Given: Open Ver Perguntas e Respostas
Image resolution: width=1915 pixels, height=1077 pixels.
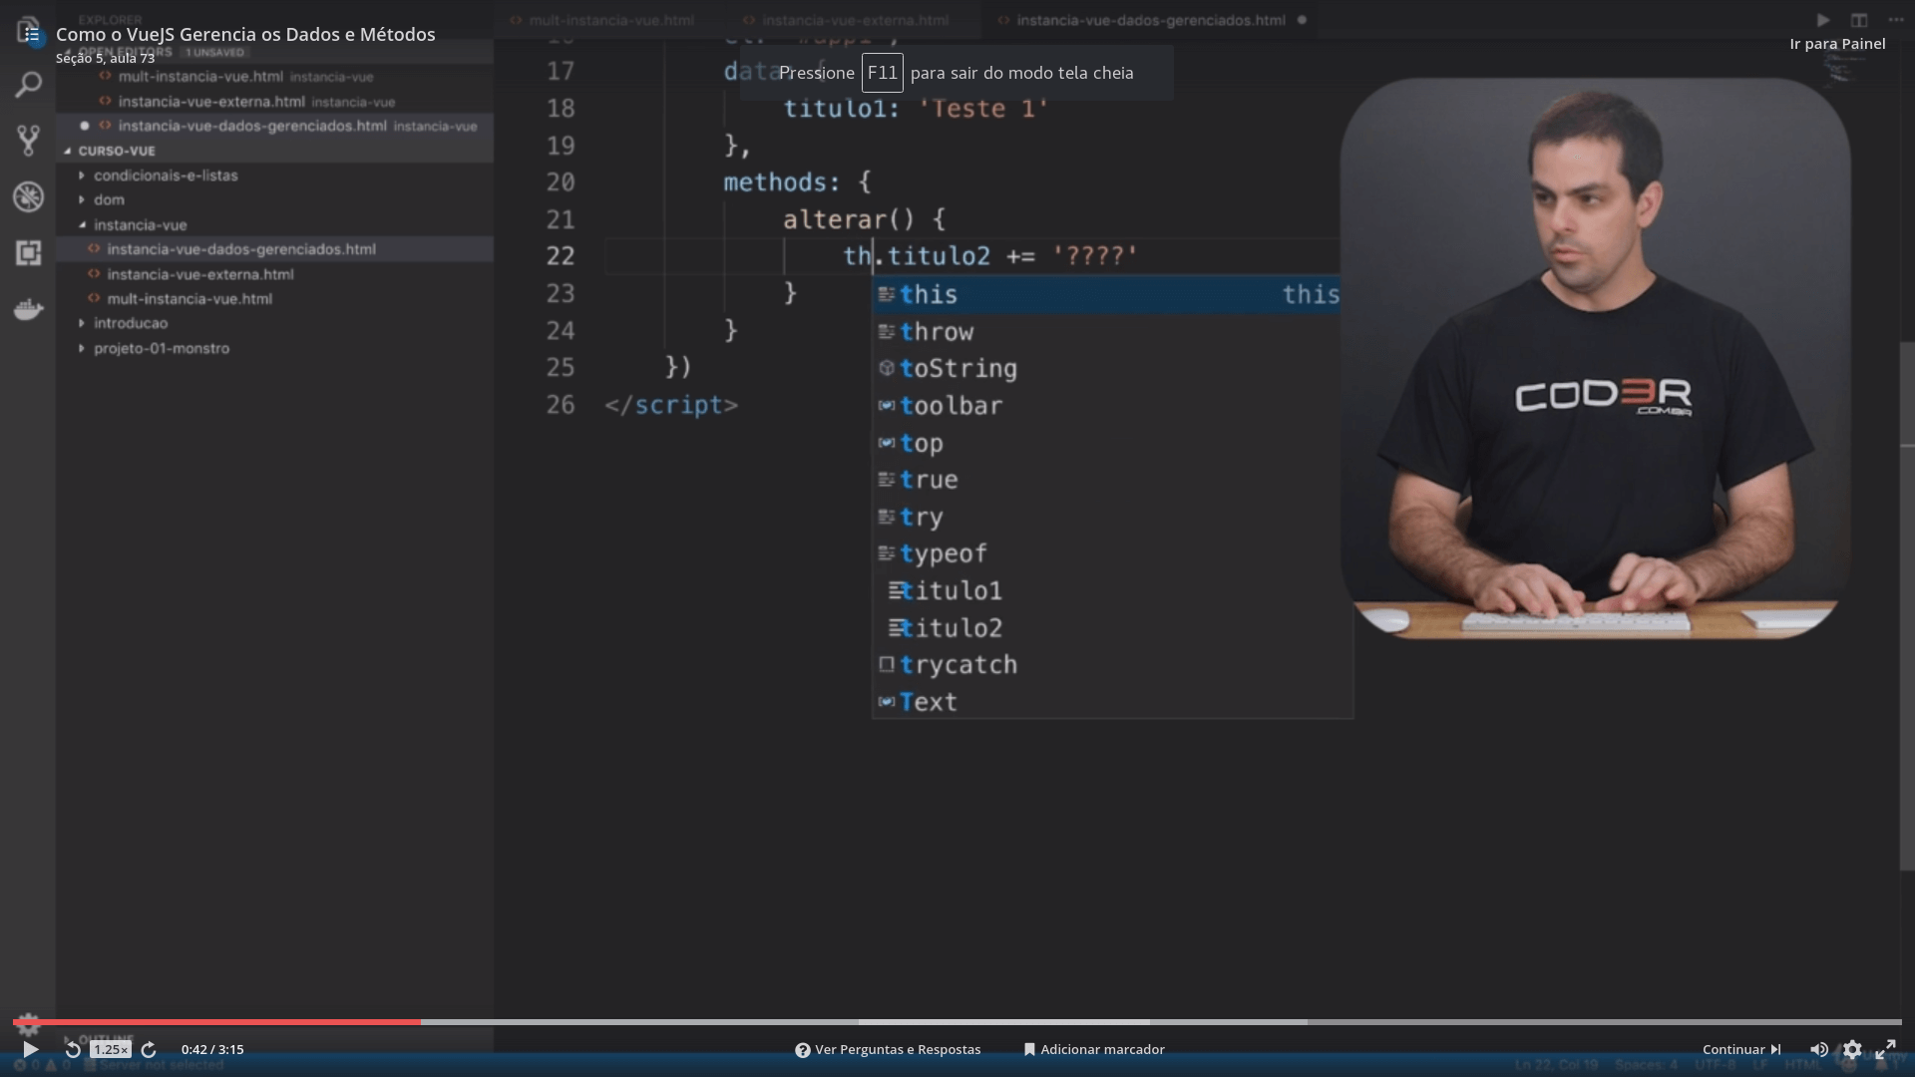Looking at the screenshot, I should (888, 1049).
